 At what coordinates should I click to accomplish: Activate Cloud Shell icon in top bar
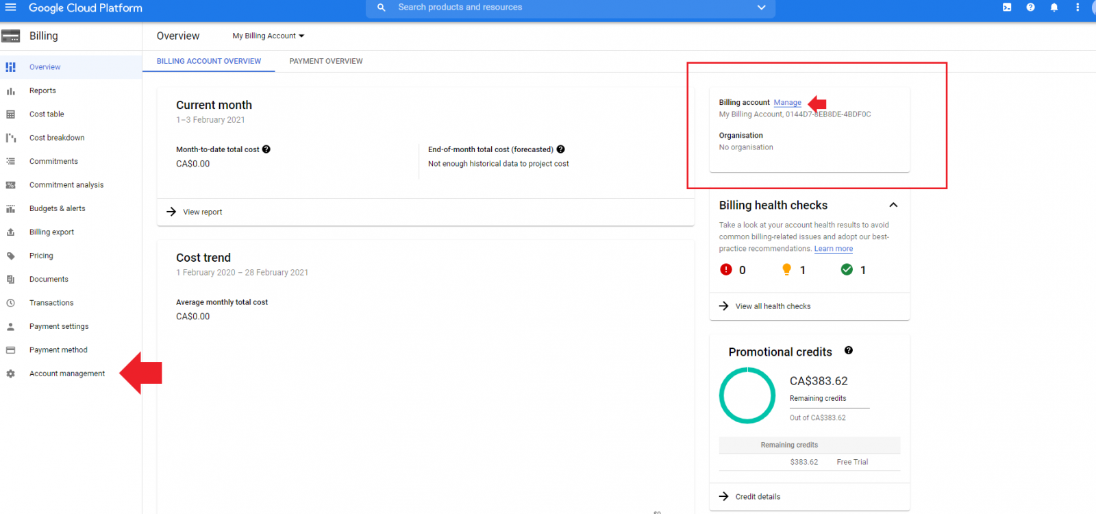click(x=1007, y=8)
